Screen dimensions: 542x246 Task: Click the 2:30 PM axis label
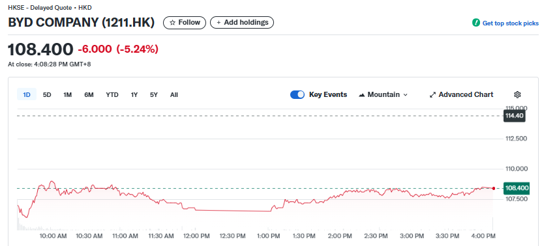click(376, 236)
